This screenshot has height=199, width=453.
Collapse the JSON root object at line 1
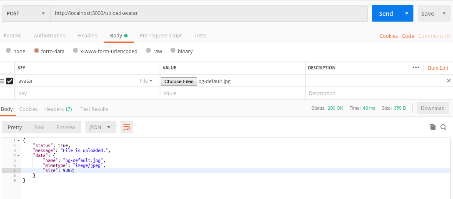pyautogui.click(x=18, y=141)
